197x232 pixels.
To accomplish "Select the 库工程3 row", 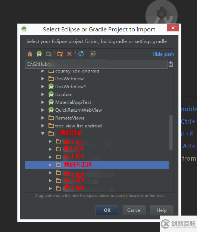I will coord(97,157).
